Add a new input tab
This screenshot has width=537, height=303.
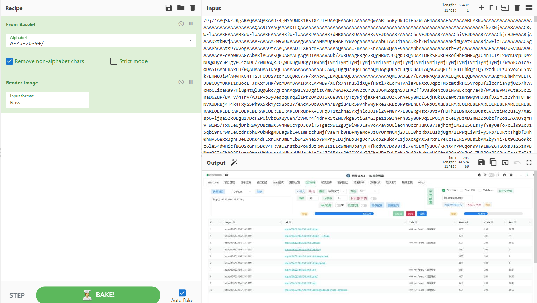click(481, 8)
